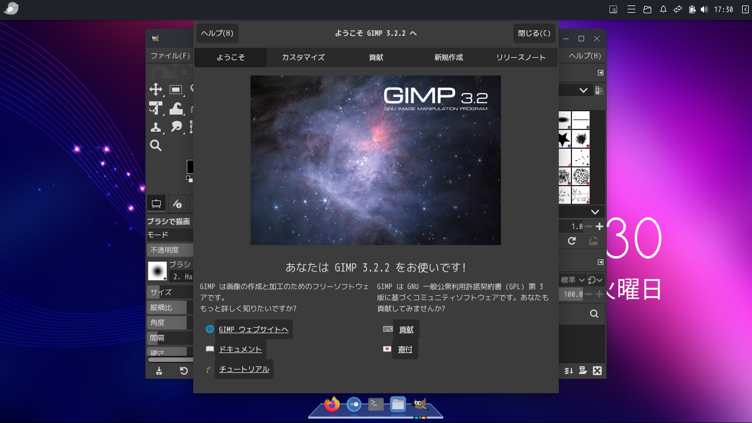Viewport: 752px width, 423px height.
Task: Open the Tool Options tab icon
Action: [156, 204]
